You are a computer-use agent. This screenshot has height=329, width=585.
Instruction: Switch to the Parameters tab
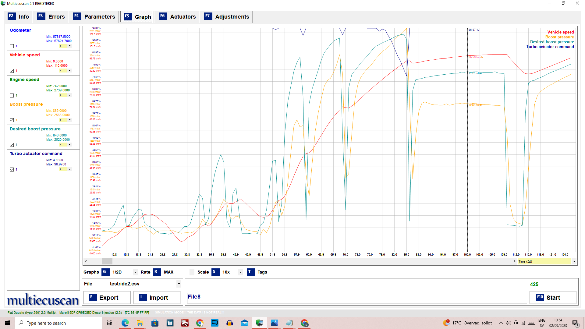pos(94,16)
